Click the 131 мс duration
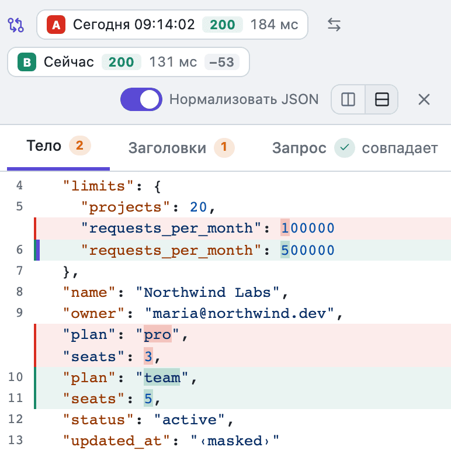The image size is (451, 457). [173, 62]
